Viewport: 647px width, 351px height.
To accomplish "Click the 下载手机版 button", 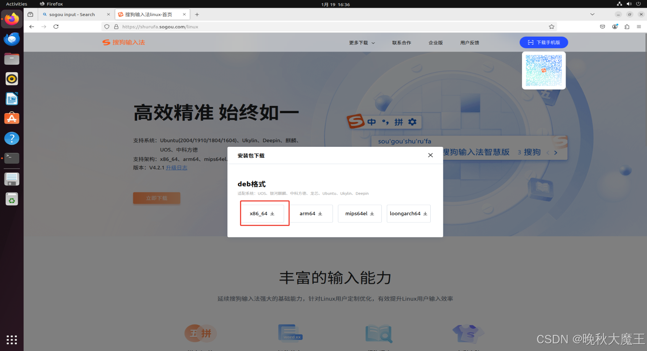I will point(544,42).
